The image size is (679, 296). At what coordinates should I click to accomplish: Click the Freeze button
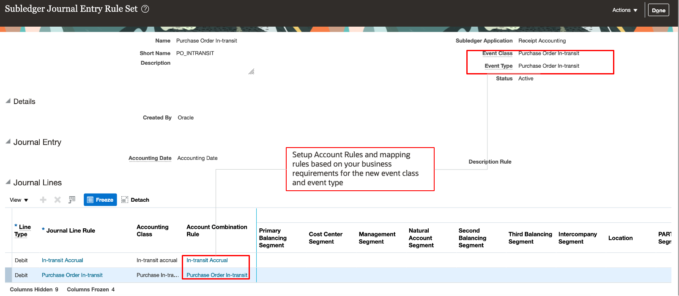100,200
